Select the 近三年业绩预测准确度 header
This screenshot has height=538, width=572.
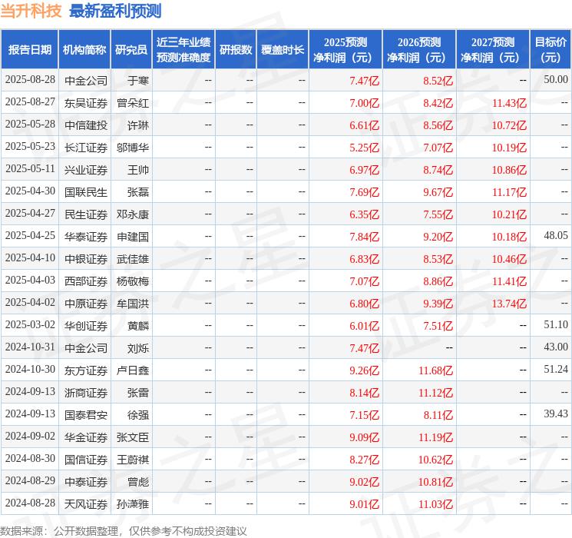pos(184,50)
